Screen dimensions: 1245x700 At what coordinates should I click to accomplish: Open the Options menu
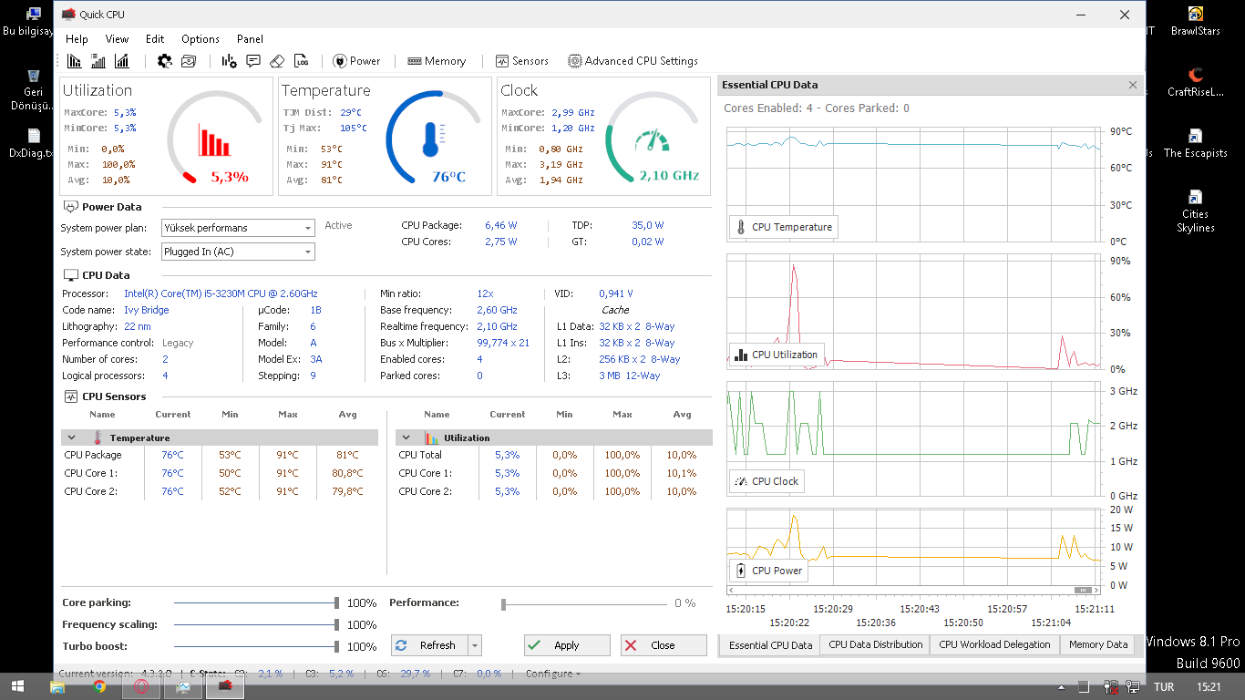201,39
